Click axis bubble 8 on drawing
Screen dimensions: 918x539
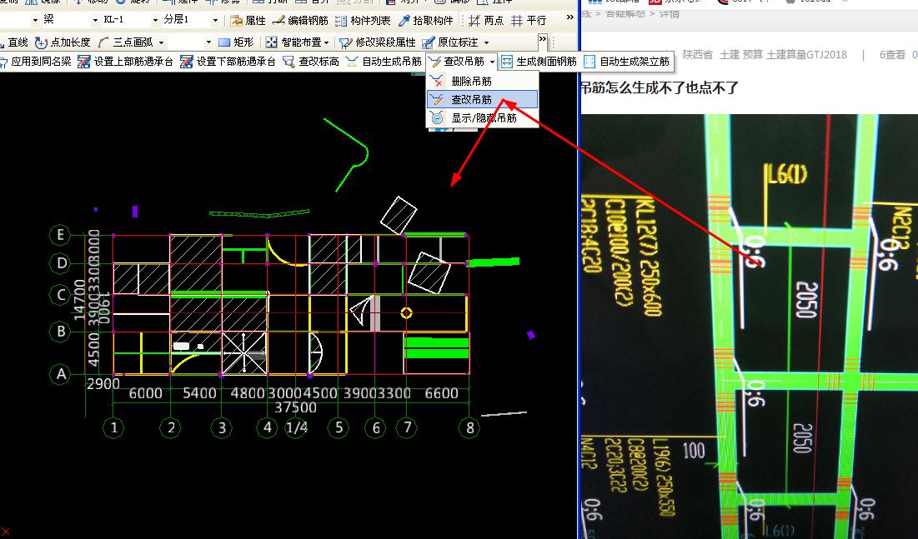[x=469, y=428]
